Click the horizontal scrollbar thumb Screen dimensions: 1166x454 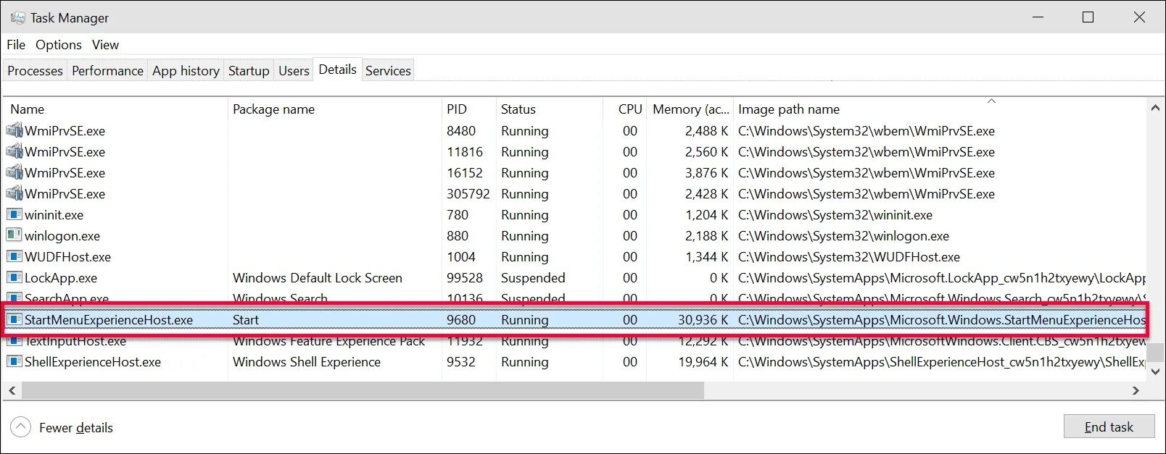(363, 390)
